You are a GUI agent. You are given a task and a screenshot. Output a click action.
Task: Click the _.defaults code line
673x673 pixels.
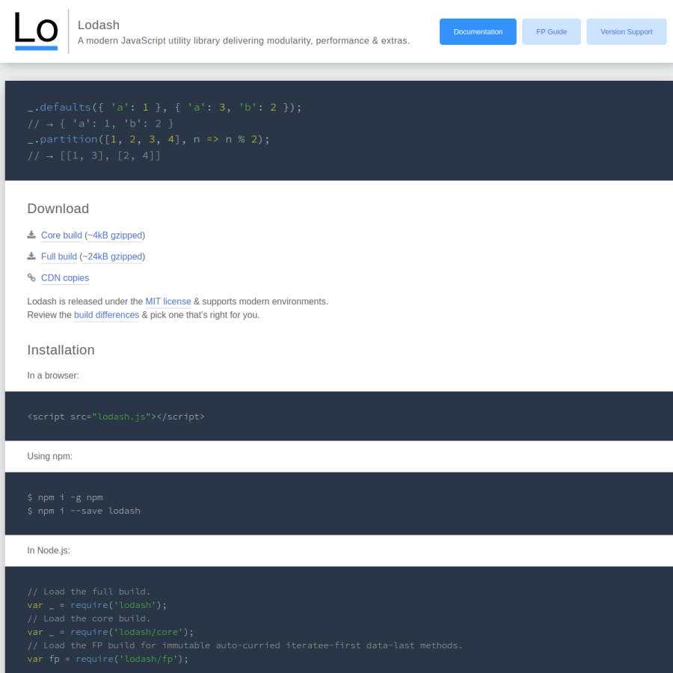coord(165,107)
